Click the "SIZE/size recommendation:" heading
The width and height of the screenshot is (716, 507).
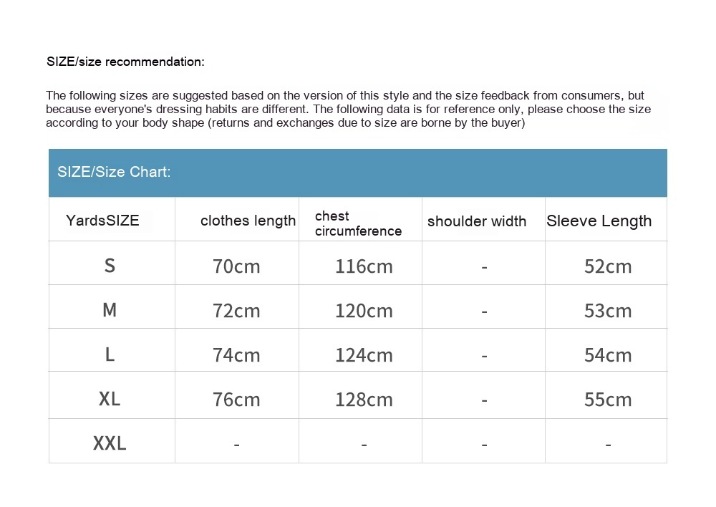pyautogui.click(x=125, y=62)
